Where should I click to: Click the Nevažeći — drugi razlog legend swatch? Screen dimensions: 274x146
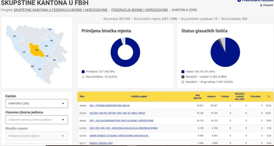(183, 82)
